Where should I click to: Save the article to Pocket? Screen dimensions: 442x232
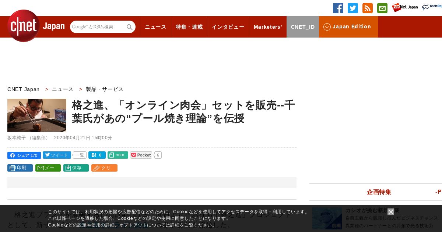[x=141, y=155]
